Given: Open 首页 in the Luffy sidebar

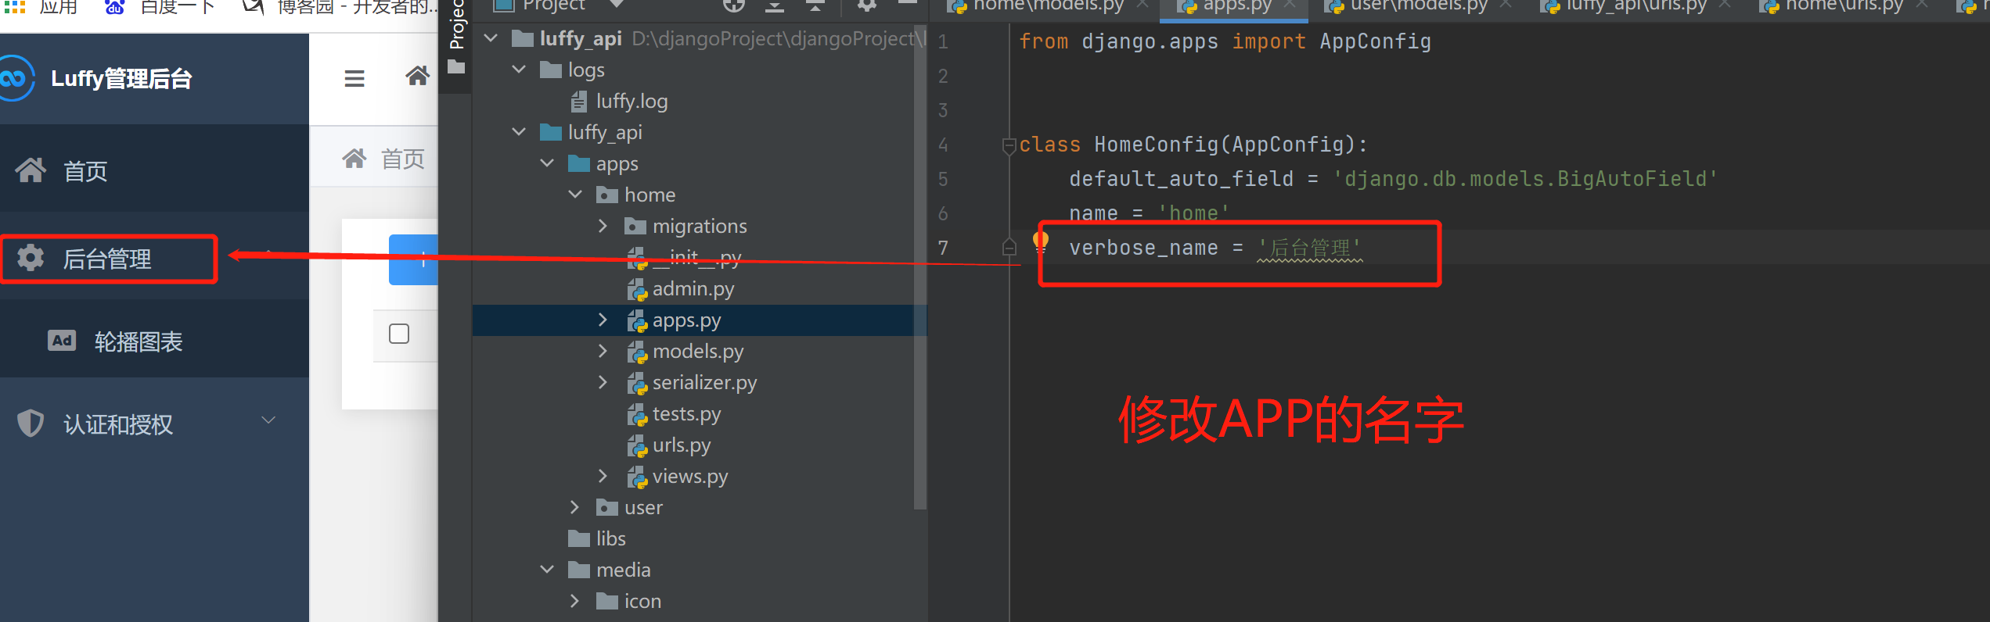Looking at the screenshot, I should [x=154, y=170].
